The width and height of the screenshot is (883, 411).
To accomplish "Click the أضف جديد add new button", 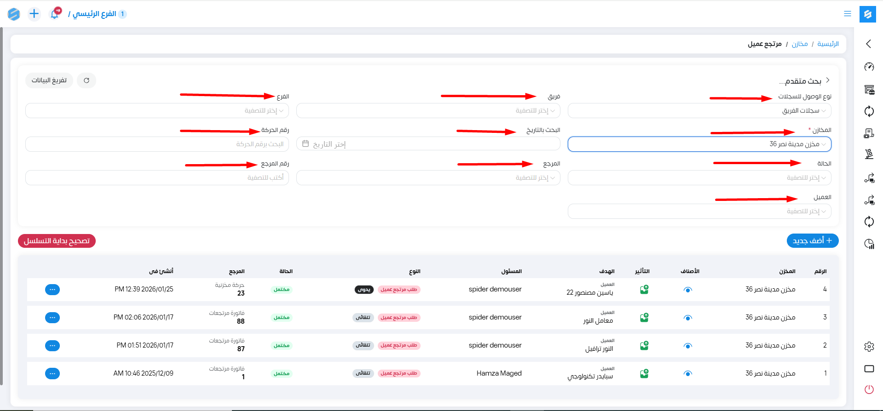I will [x=812, y=241].
